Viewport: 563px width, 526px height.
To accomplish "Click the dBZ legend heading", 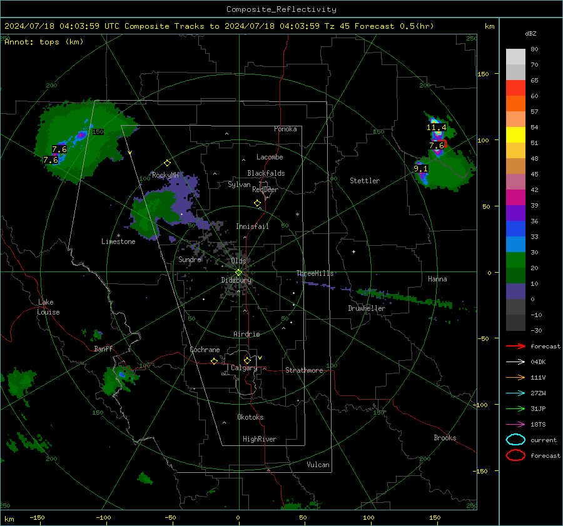I will coord(530,34).
